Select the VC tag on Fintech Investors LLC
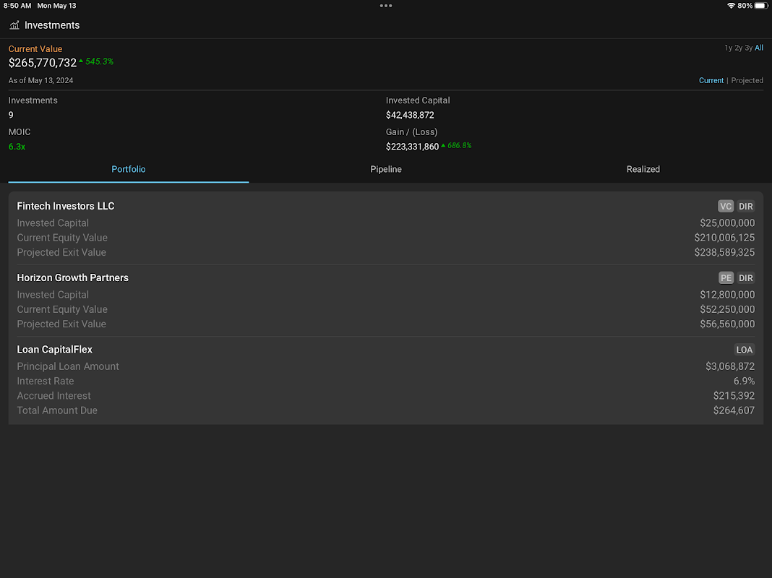Screen dimensions: 772x578 [725, 206]
